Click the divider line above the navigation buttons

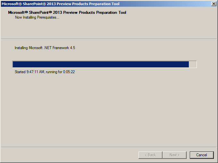109,147
